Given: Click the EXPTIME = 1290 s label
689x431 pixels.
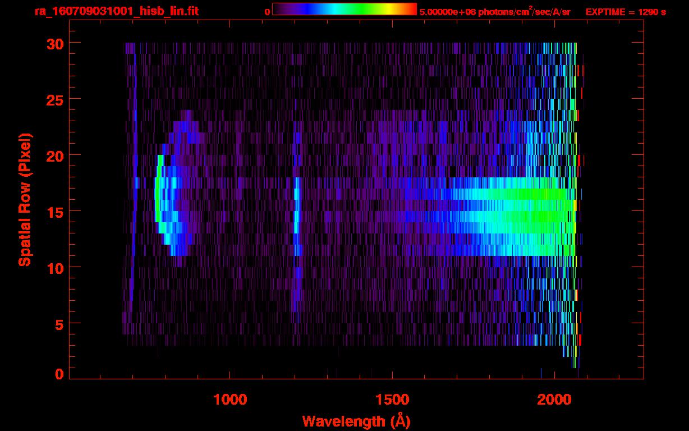Looking at the screenshot, I should point(626,12).
